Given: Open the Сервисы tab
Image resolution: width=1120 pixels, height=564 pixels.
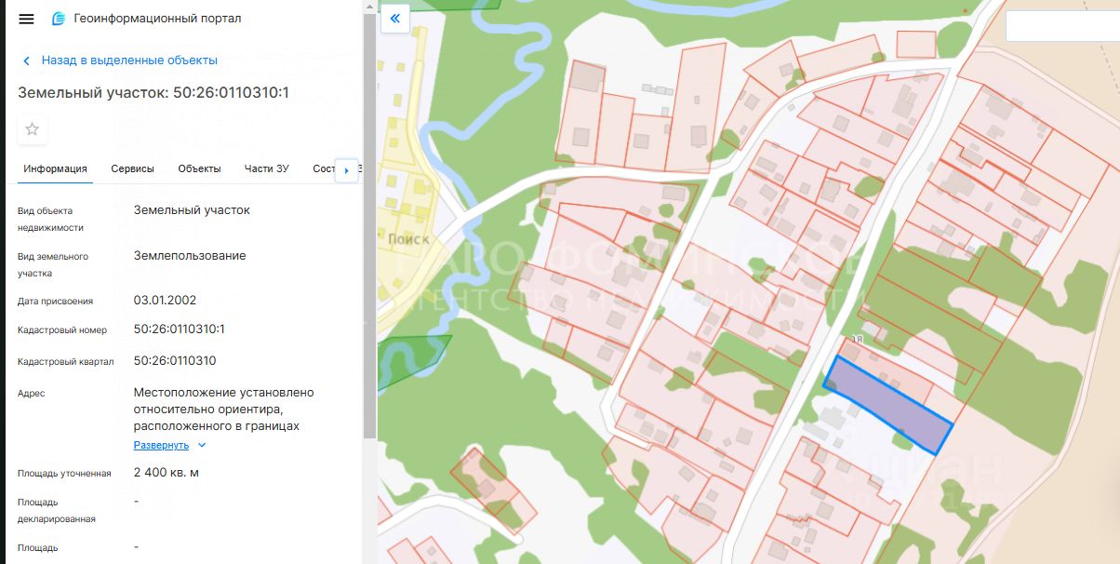Looking at the screenshot, I should click(132, 168).
